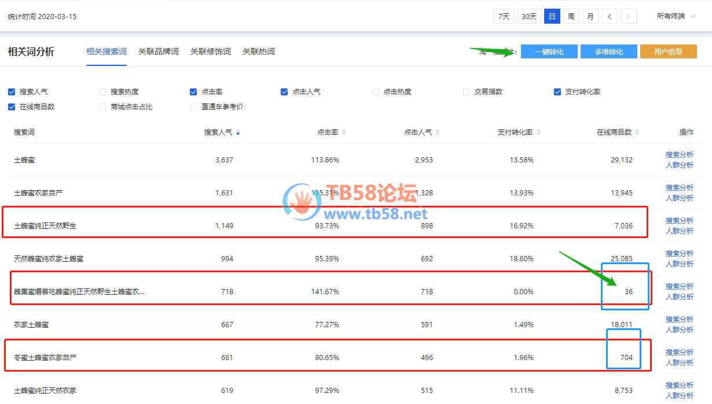Click the orange 用户信息 button

668,51
